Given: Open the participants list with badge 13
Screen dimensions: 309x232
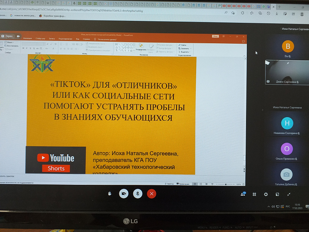Looking at the screenshot, I should click(243, 194).
